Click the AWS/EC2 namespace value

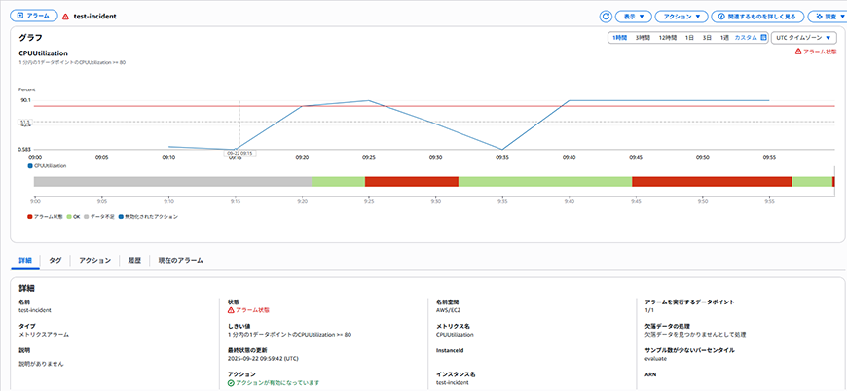click(448, 310)
